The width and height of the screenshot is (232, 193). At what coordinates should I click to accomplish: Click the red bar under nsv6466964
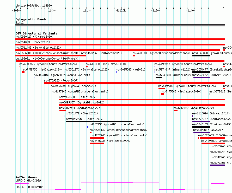coord(63,110)
